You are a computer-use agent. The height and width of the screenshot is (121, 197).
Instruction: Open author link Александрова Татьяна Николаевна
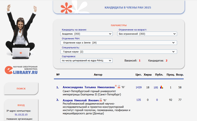point(88,87)
